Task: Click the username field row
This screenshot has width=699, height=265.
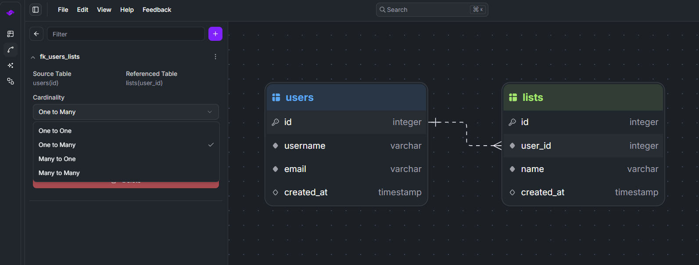Action: tap(346, 146)
